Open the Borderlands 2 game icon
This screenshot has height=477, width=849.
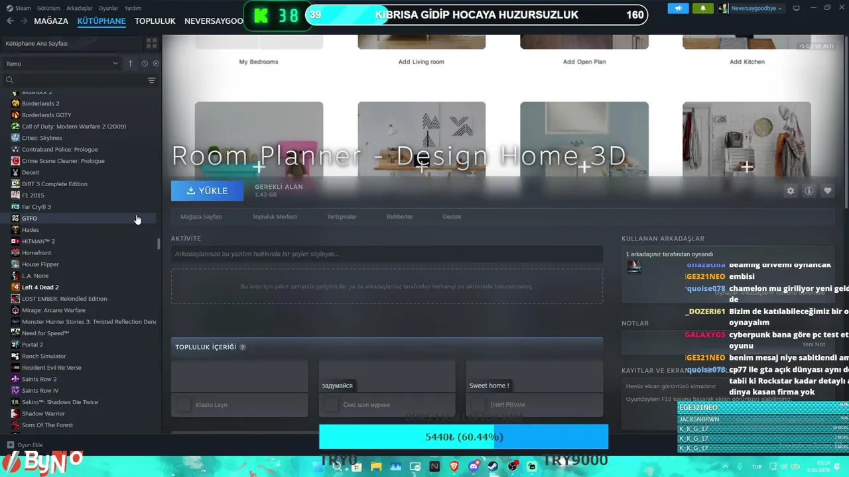[x=15, y=103]
